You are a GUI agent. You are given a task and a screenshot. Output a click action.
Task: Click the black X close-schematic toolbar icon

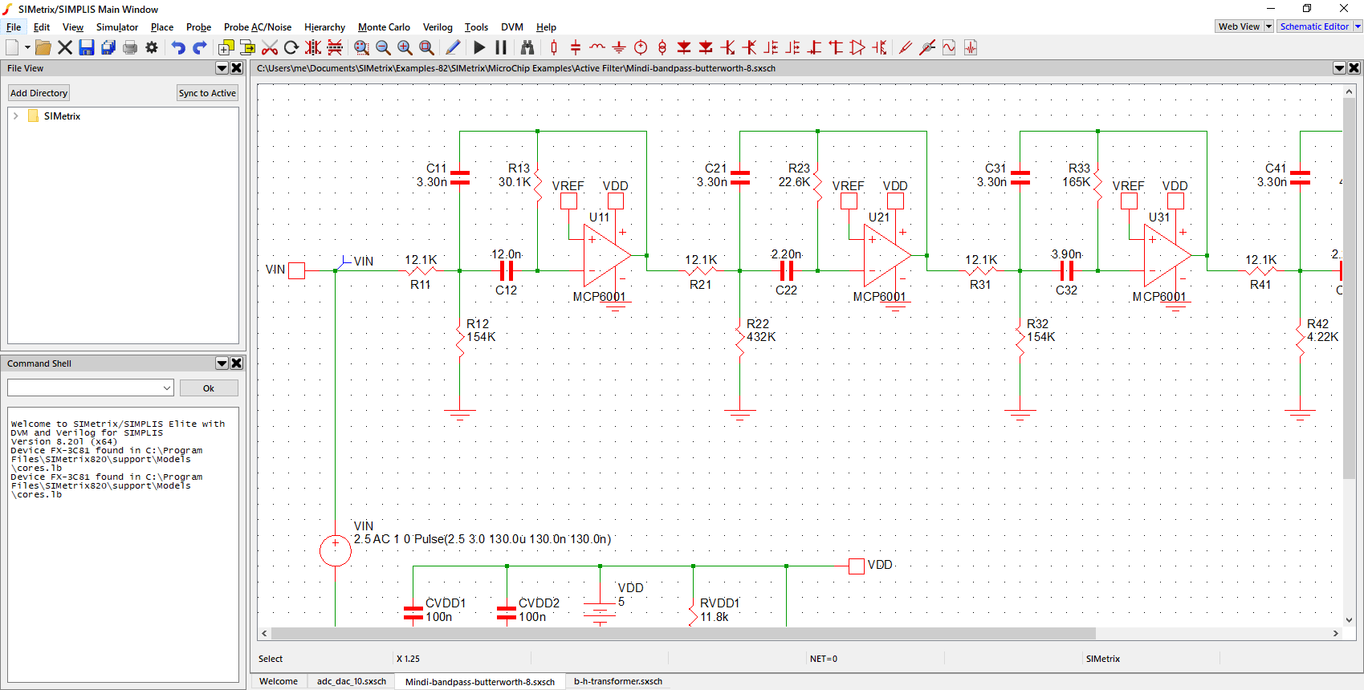coord(65,47)
